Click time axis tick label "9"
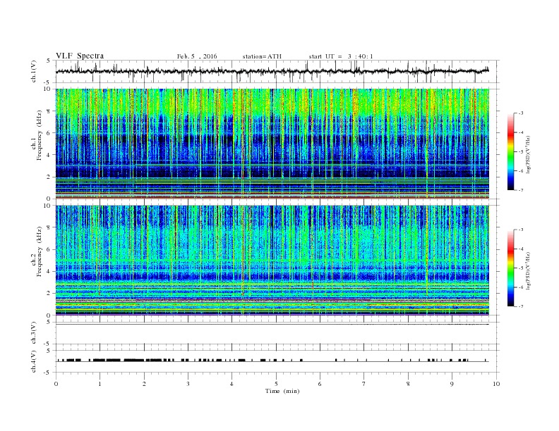The width and height of the screenshot is (559, 431). pos(452,384)
